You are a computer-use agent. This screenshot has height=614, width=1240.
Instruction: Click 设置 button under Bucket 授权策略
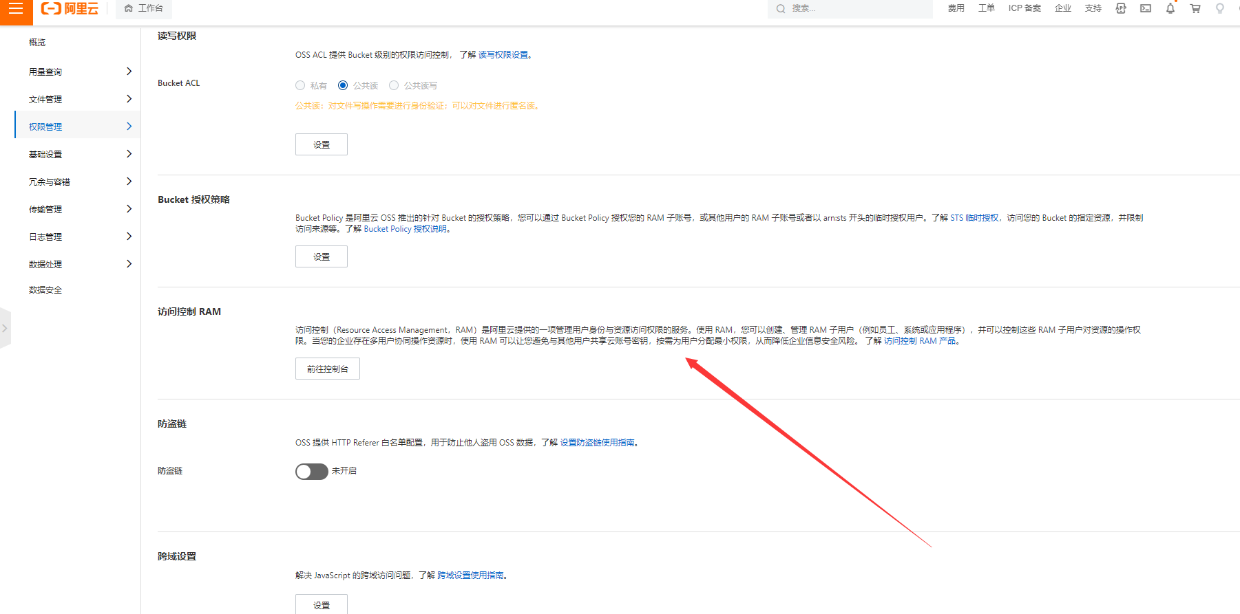click(x=322, y=256)
